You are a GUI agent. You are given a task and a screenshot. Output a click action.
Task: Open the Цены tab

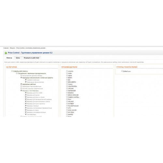point(18,58)
